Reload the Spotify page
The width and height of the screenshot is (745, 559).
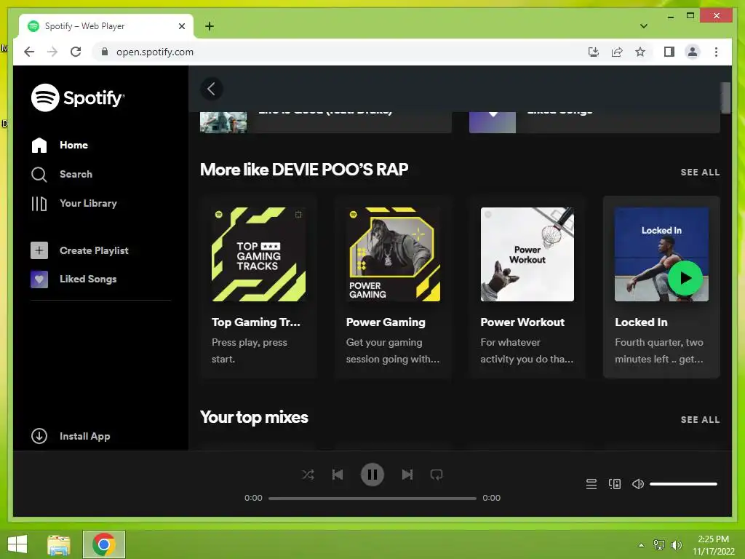click(76, 52)
